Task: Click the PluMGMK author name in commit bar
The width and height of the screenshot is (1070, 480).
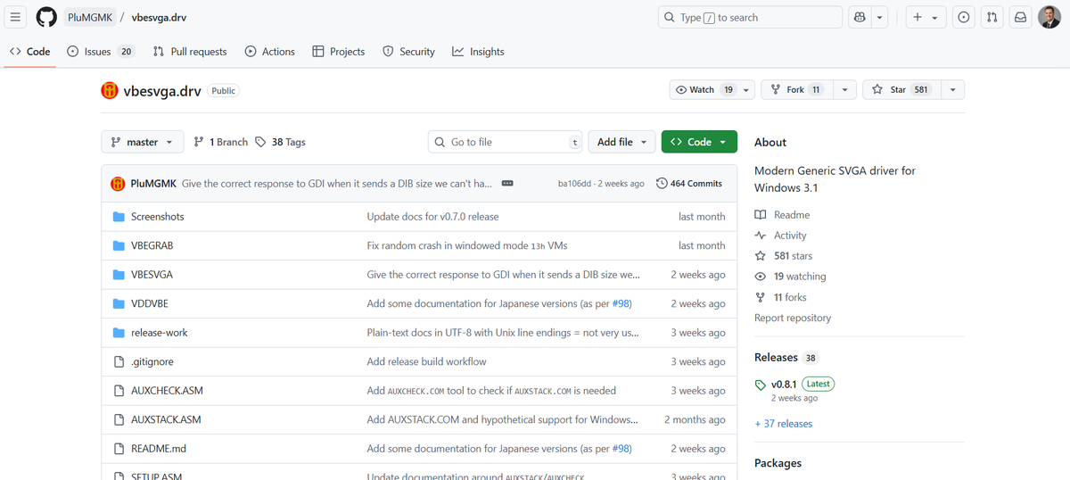Action: click(x=153, y=184)
